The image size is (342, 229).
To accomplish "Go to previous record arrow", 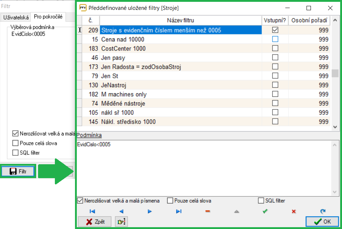I will [121, 211].
